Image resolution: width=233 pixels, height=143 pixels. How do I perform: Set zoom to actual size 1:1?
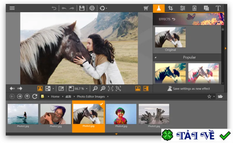coord(110,88)
